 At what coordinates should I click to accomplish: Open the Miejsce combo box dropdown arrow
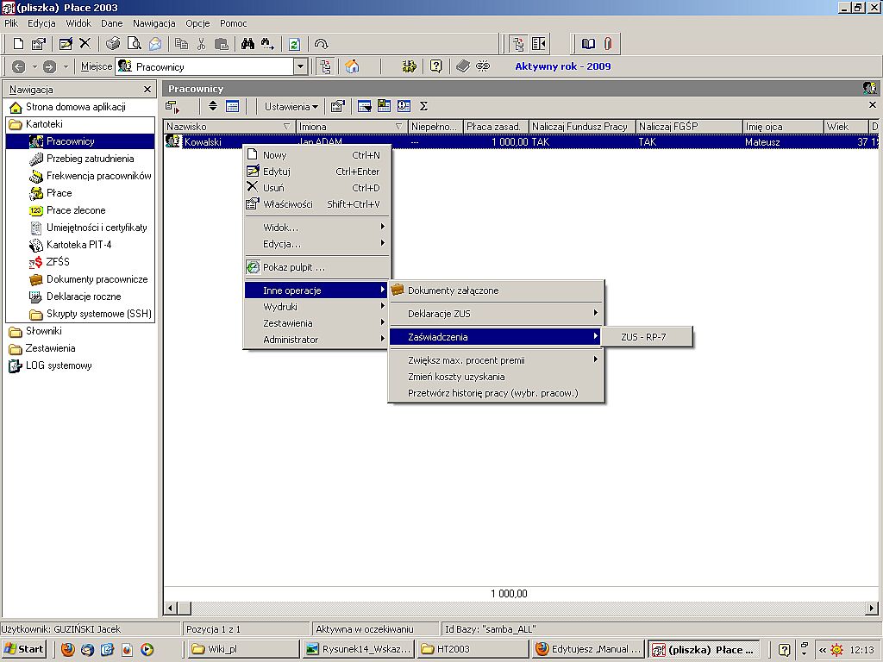tap(301, 66)
